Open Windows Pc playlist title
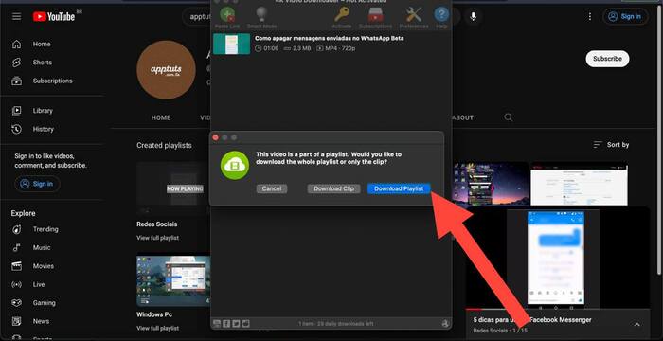663x341 pixels. click(154, 314)
